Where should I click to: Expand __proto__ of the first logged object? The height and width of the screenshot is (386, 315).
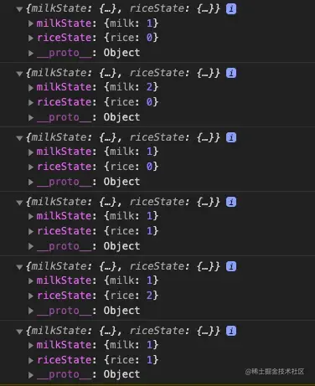tap(31, 53)
